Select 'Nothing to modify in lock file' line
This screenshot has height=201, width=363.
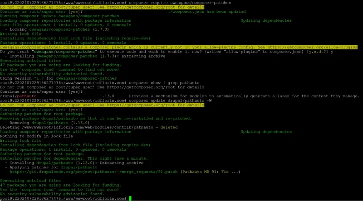(x=36, y=136)
